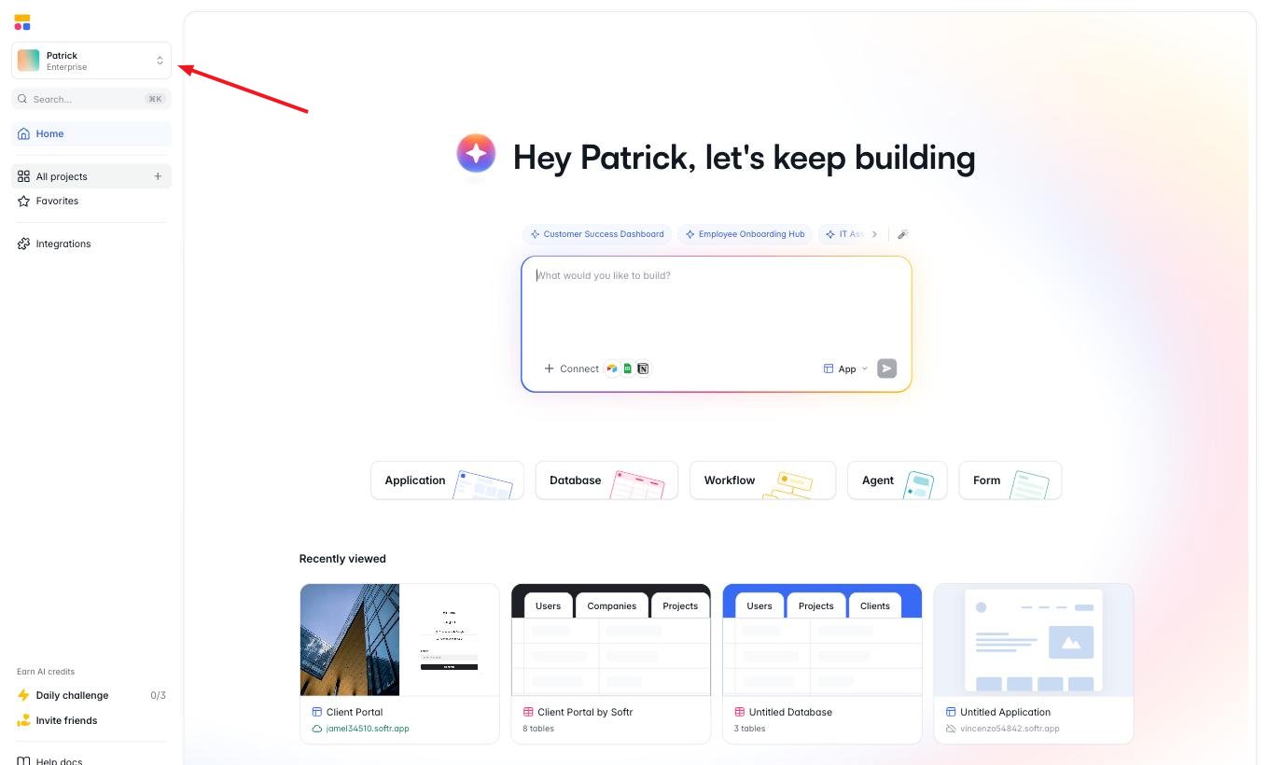Click the Notion icon in the prompt box
Viewport: 1268px width, 765px height.
[x=643, y=369]
